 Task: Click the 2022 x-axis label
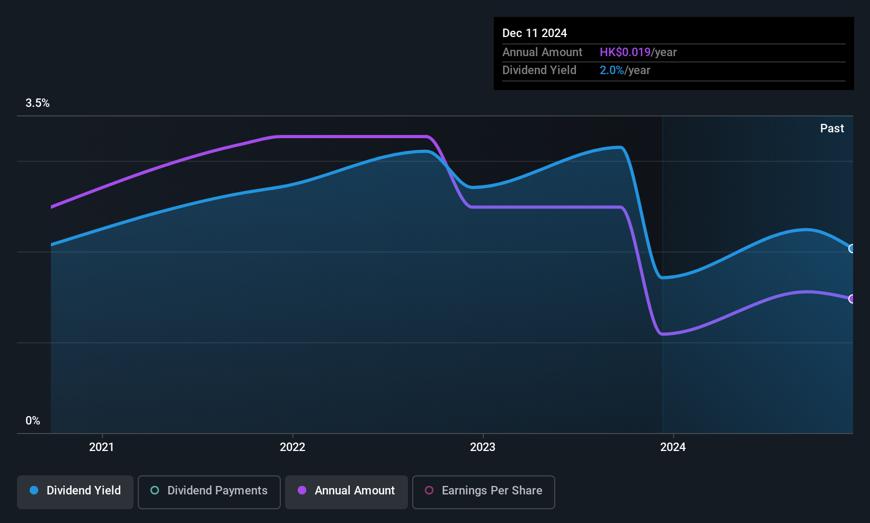[x=292, y=447]
